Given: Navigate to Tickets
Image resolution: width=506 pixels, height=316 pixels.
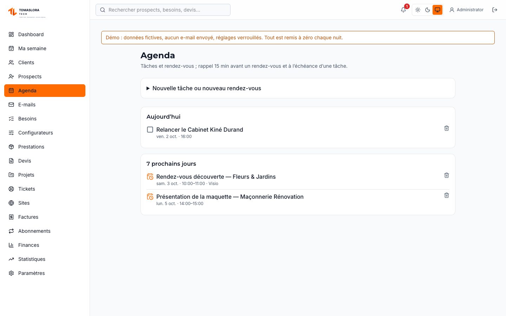Looking at the screenshot, I should coord(45,189).
